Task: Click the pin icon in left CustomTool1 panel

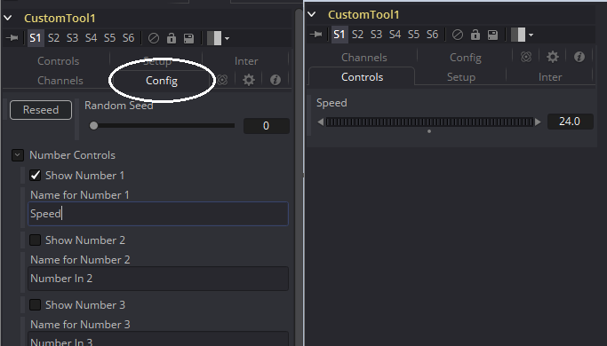Action: point(12,38)
